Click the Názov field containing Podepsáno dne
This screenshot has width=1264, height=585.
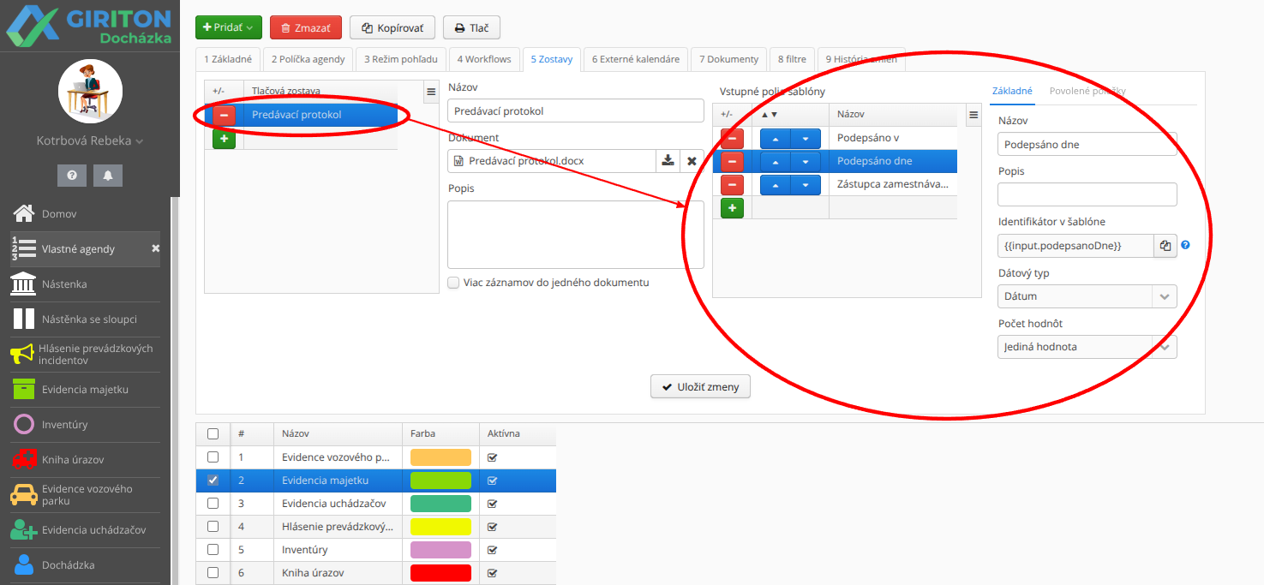tap(1087, 145)
